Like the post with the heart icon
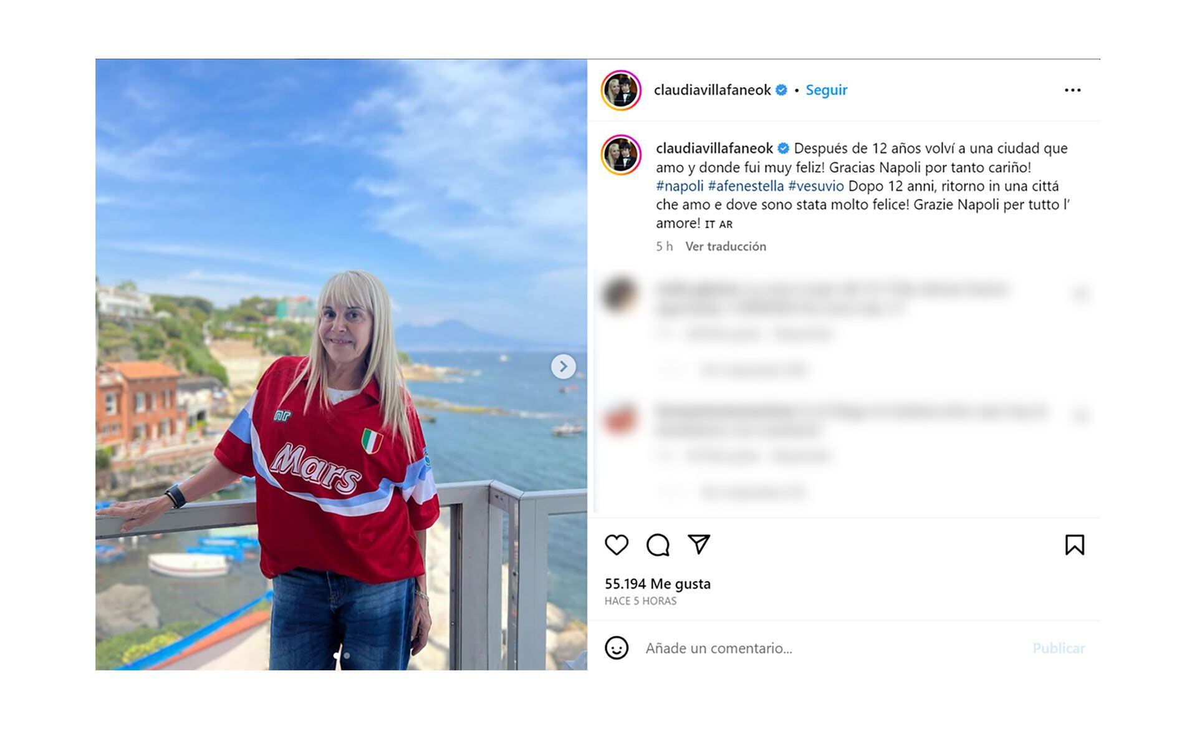1197x729 pixels. [x=616, y=545]
